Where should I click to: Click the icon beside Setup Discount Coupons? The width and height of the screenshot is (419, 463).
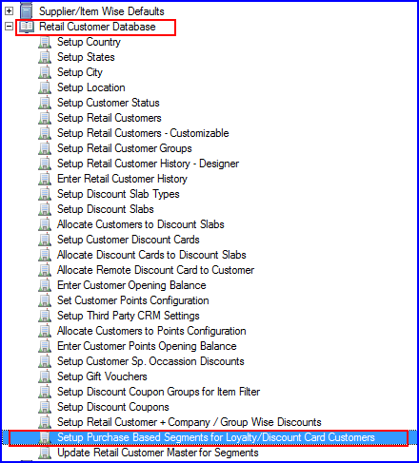[x=45, y=407]
